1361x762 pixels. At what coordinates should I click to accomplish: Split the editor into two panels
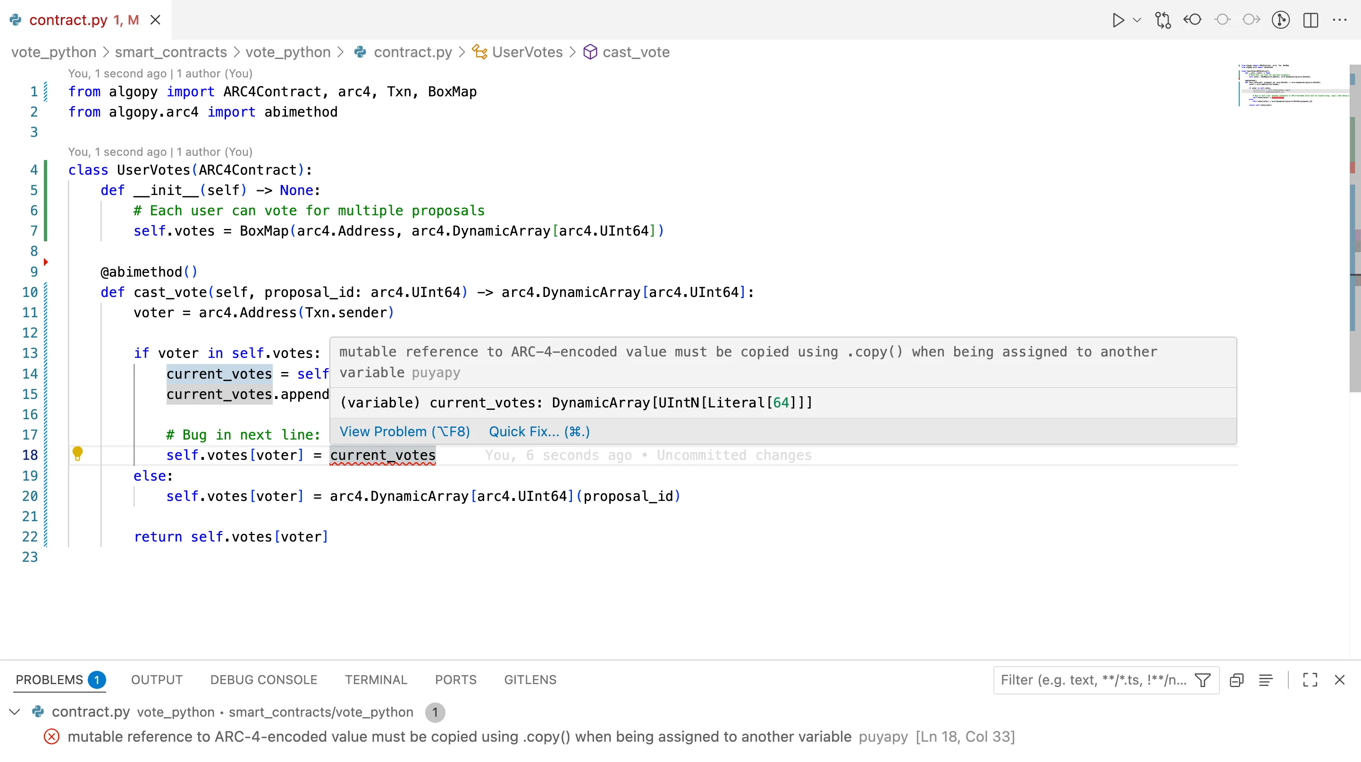click(x=1311, y=20)
